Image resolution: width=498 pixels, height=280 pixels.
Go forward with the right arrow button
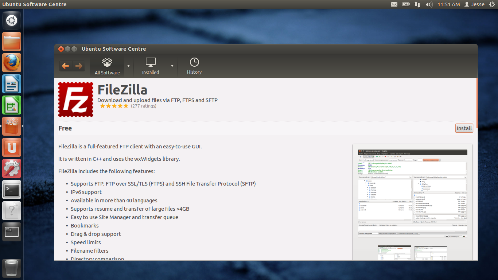point(78,66)
